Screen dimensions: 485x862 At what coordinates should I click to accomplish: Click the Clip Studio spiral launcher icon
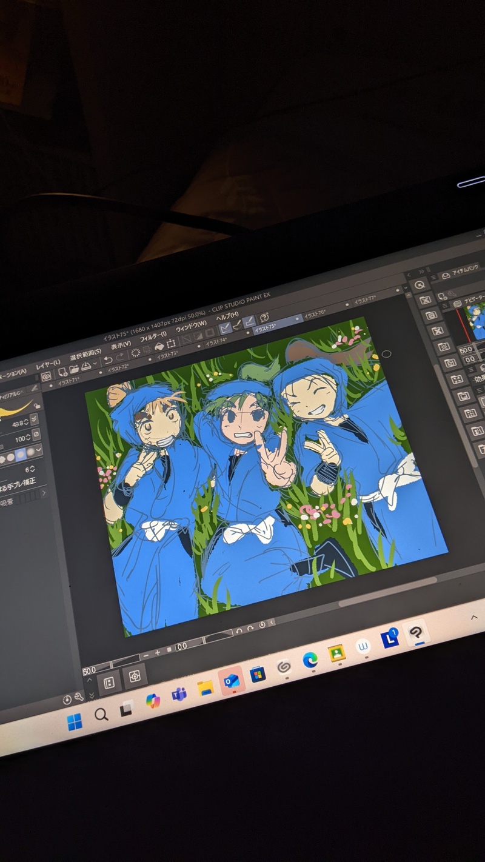(x=46, y=376)
